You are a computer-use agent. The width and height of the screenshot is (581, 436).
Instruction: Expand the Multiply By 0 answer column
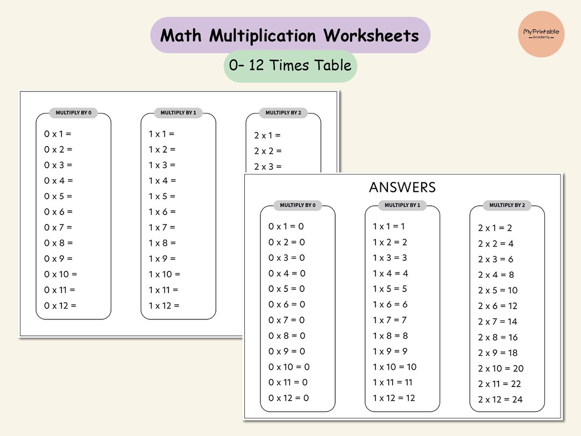coord(297,312)
